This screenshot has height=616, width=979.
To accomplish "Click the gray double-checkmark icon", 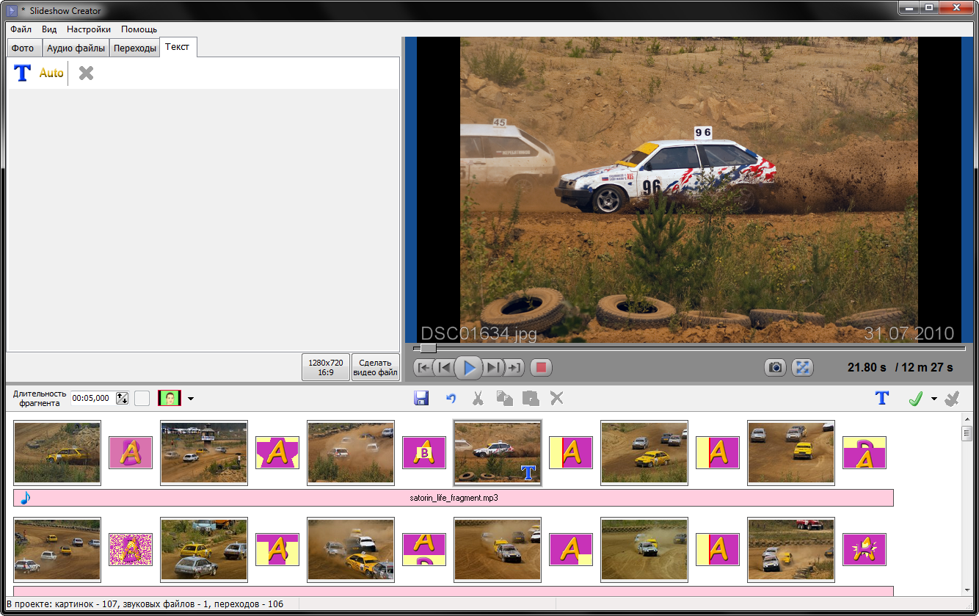I will pos(952,399).
